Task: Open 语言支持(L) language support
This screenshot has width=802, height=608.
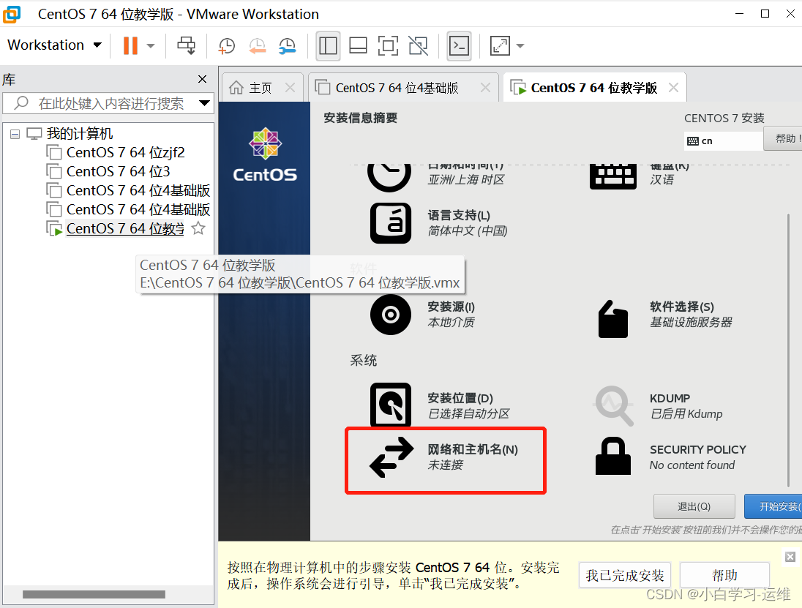Action: [x=440, y=223]
